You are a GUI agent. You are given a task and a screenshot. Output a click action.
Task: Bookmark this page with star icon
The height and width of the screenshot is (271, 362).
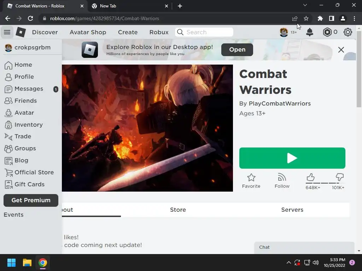point(306,18)
